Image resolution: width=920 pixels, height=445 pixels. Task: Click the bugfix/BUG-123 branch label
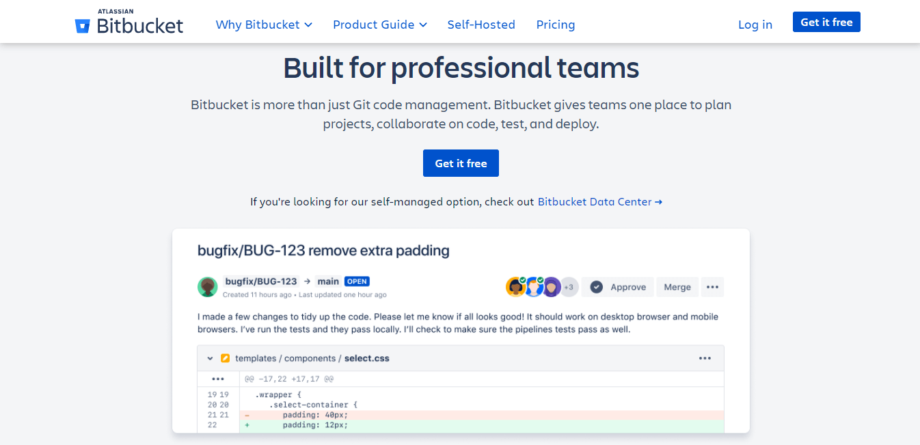coord(261,281)
